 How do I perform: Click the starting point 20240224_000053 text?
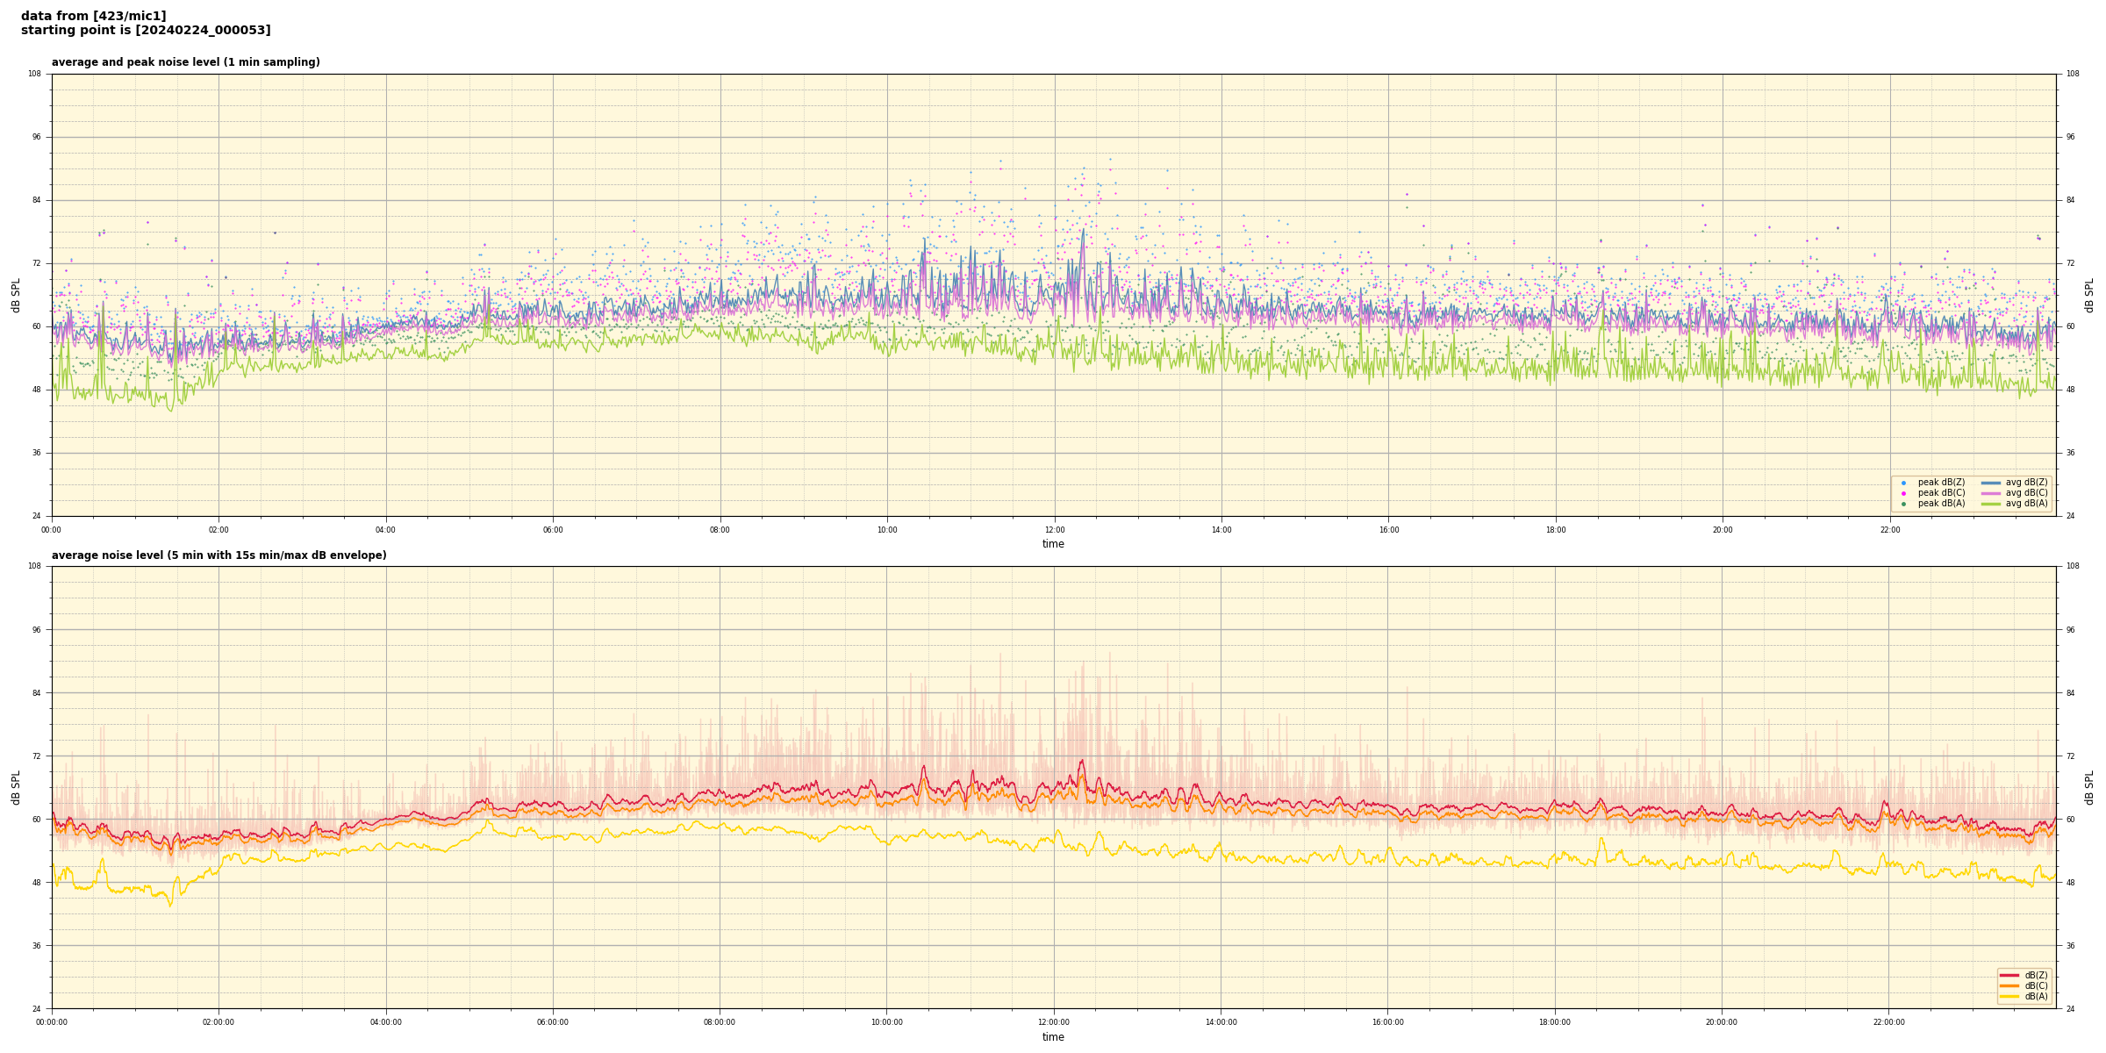[146, 31]
